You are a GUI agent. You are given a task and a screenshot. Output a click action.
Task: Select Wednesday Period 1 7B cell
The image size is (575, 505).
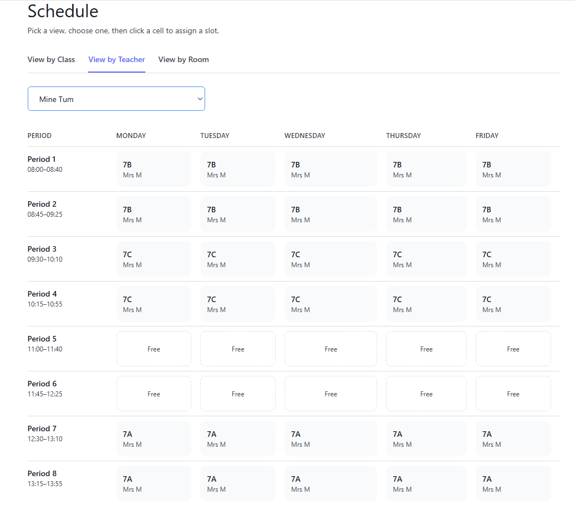(x=331, y=169)
